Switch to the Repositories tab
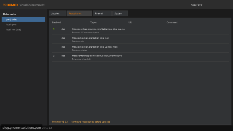 click(79, 13)
